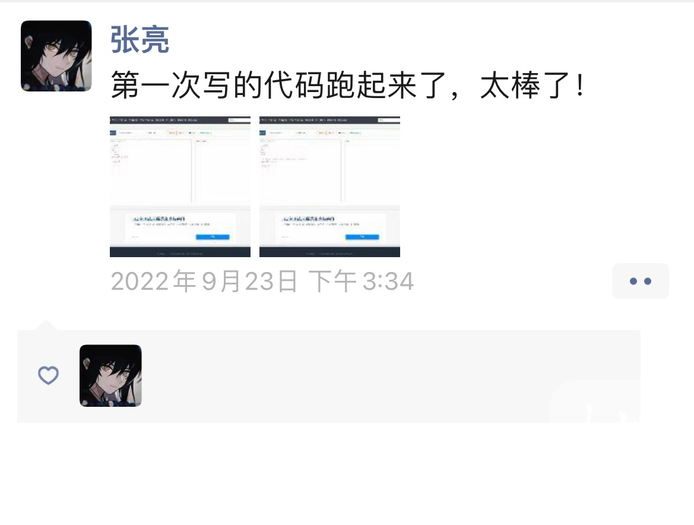Viewport: 694px width, 525px height.
Task: Tap the left code pane in second thumbnail
Action: pos(300,172)
